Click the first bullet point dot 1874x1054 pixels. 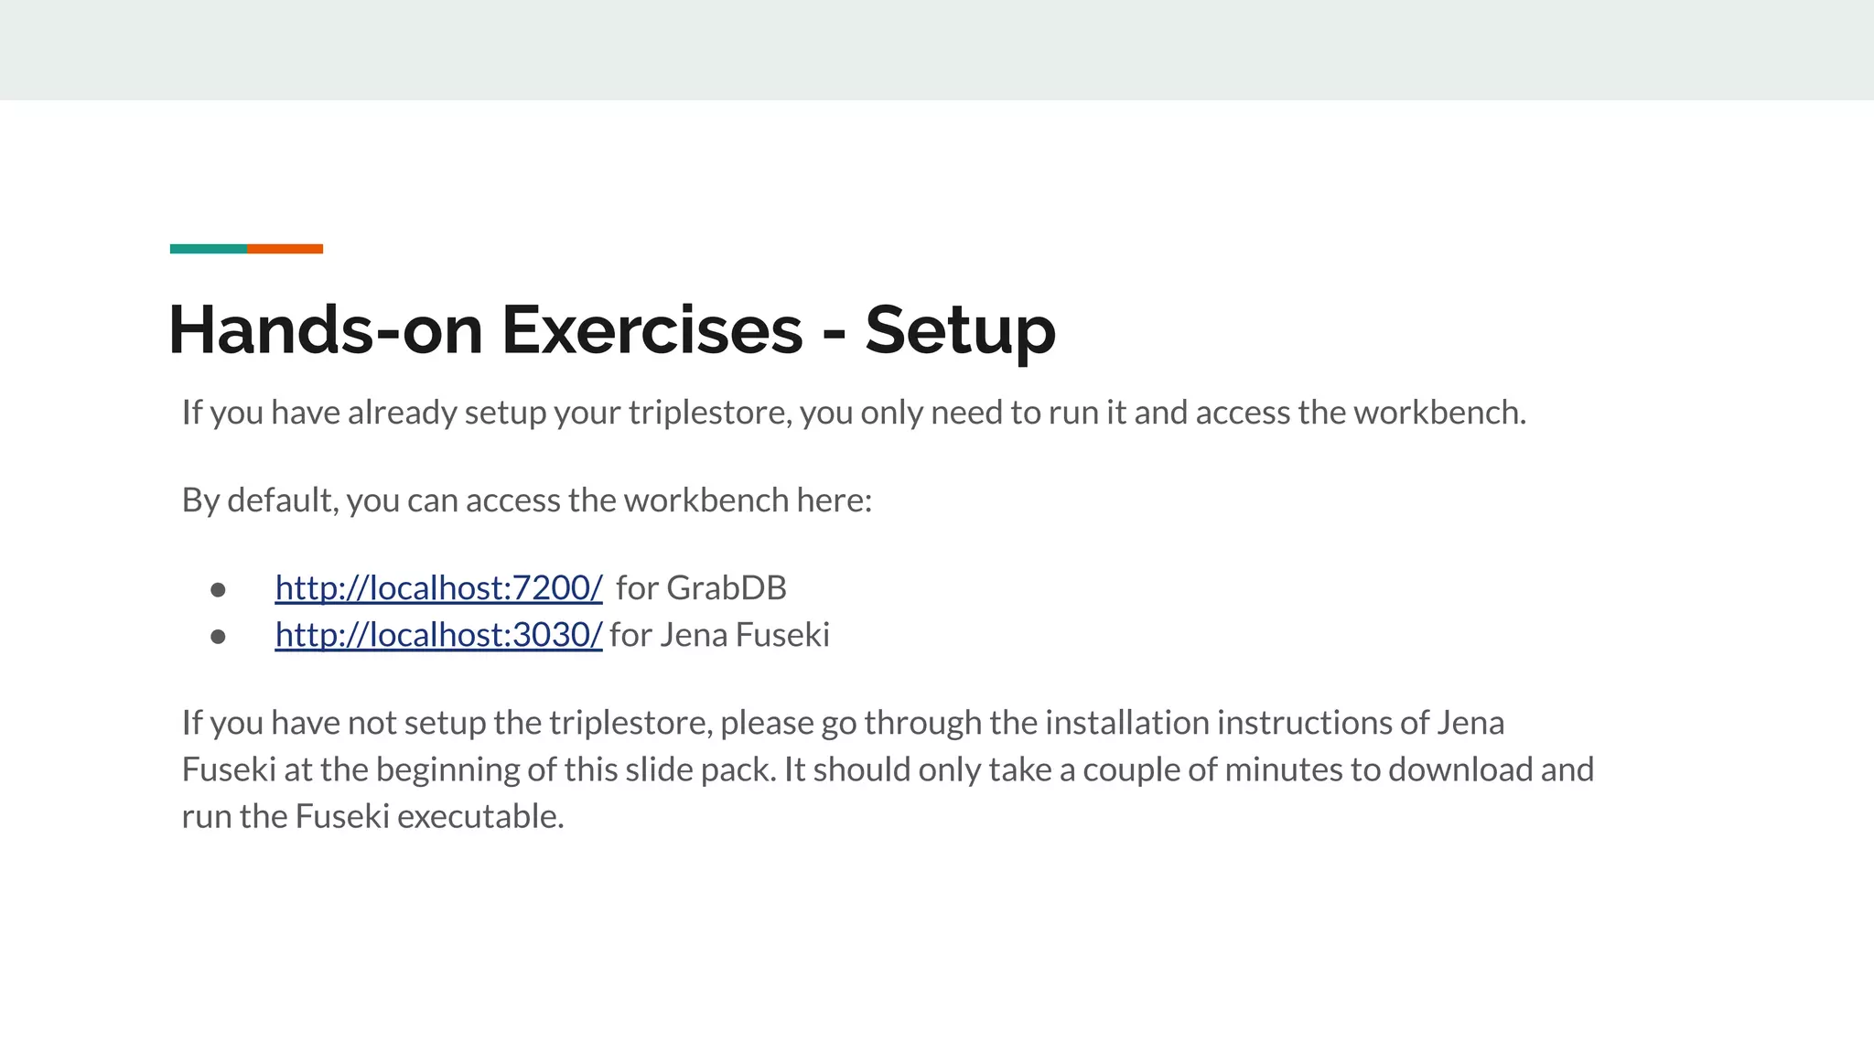[218, 590]
